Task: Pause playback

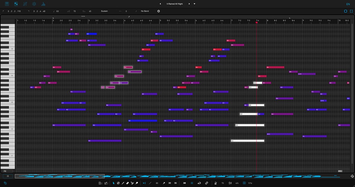Action: point(192,183)
